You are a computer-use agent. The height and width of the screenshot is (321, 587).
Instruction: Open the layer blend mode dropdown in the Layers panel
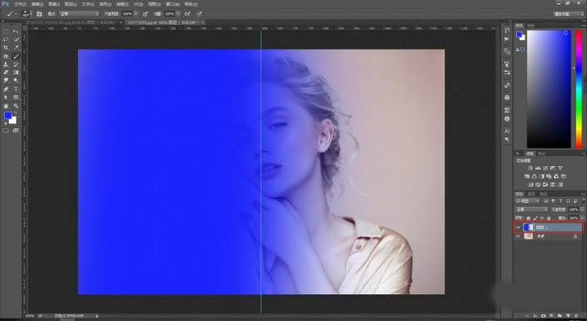[531, 209]
